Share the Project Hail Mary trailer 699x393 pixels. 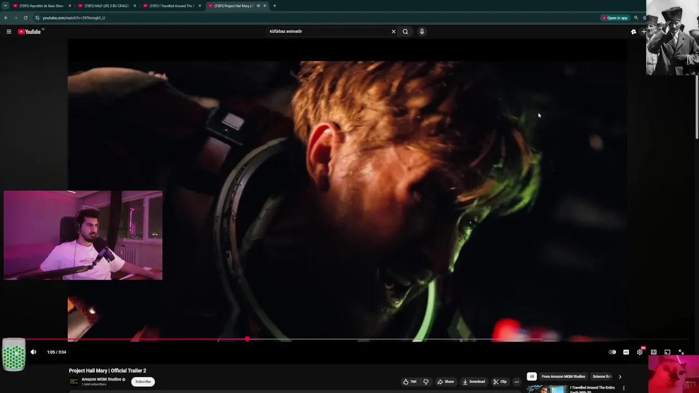pos(446,382)
